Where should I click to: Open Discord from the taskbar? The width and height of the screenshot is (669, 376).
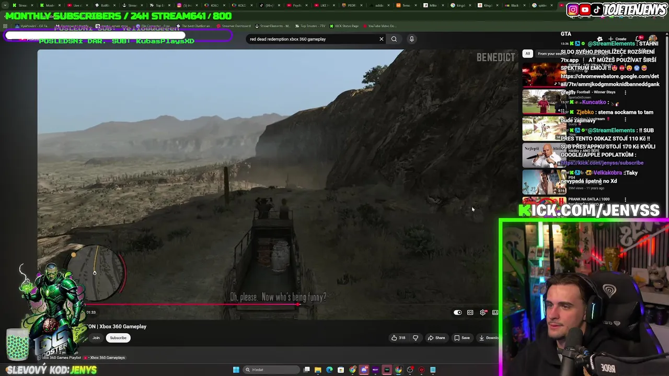click(x=364, y=370)
